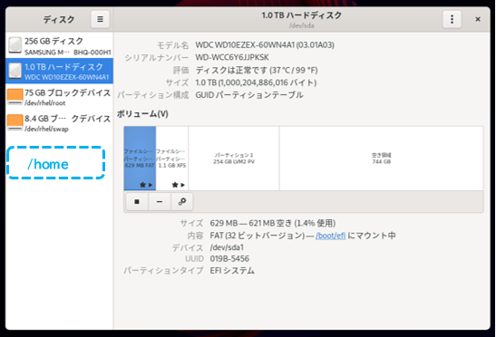Click the 1.0 TB hard disk drive icon
This screenshot has width=496, height=337.
pyautogui.click(x=15, y=71)
